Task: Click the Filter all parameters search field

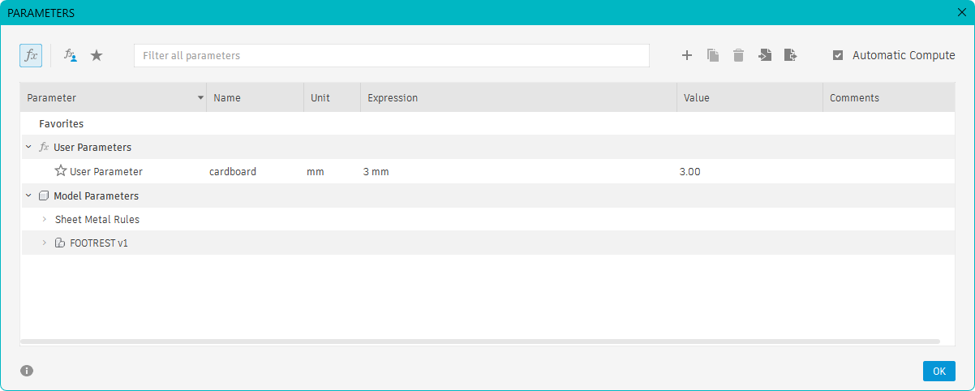Action: 392,55
